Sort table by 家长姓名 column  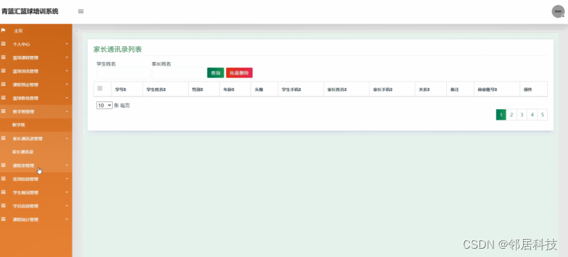pyautogui.click(x=346, y=89)
